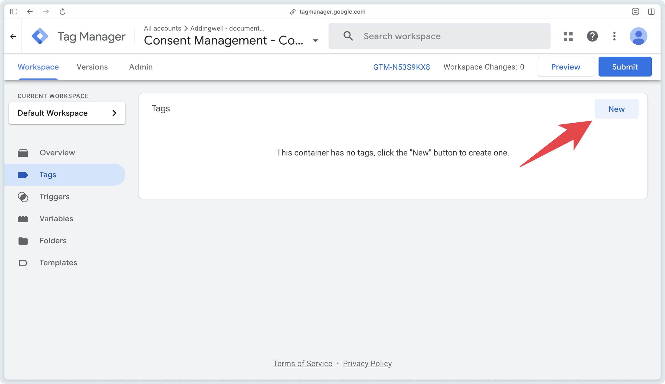Image resolution: width=665 pixels, height=384 pixels.
Task: Create a tag with New button
Action: point(617,109)
